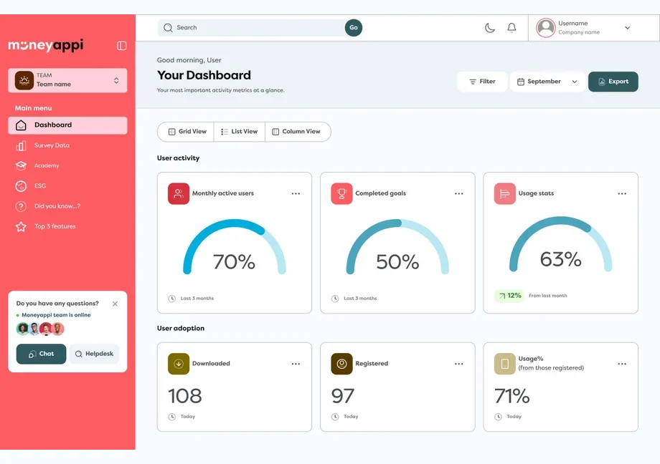Click the 12% increase badge
Image resolution: width=660 pixels, height=464 pixels.
[x=510, y=296]
